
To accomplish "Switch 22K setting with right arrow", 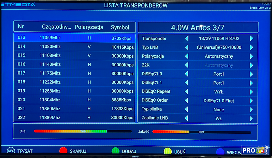I will [251, 65].
